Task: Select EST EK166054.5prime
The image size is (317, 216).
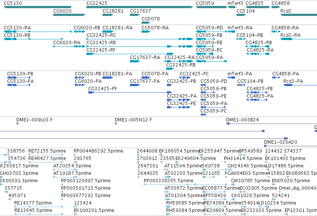Action: click(x=161, y=155)
